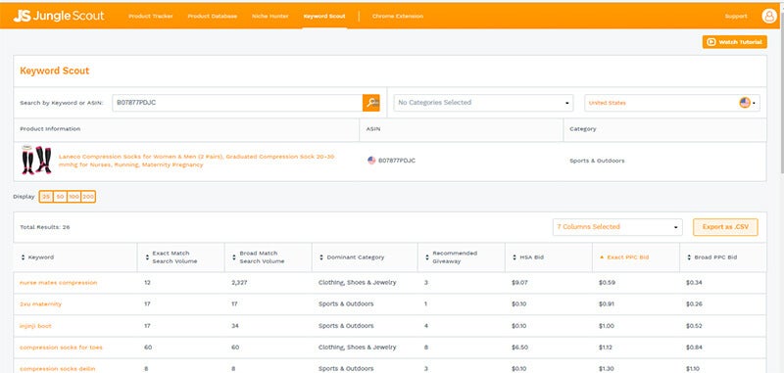Click Sports & Outdoors in product Category column
The height and width of the screenshot is (373, 784).
pos(597,161)
